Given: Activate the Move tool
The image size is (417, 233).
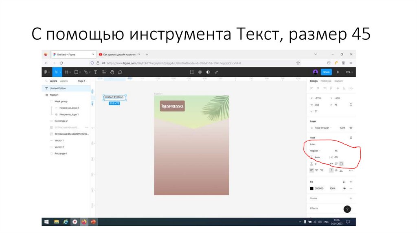Looking at the screenshot, I should tap(57, 72).
